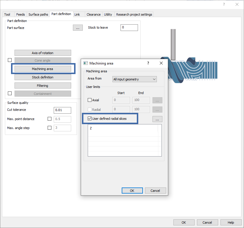Click Cancel in the main dialog

pyautogui.click(x=207, y=223)
